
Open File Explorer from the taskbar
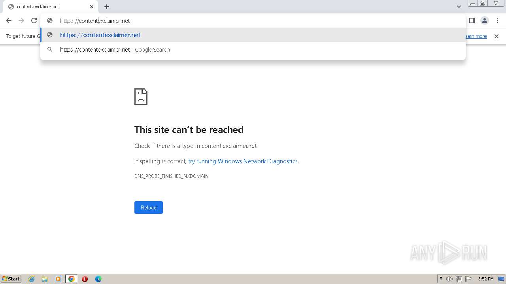(45, 279)
